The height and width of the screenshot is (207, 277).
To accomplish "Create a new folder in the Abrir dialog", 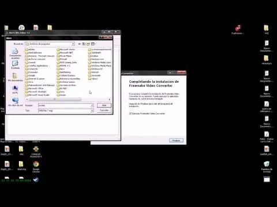I will click(x=88, y=44).
